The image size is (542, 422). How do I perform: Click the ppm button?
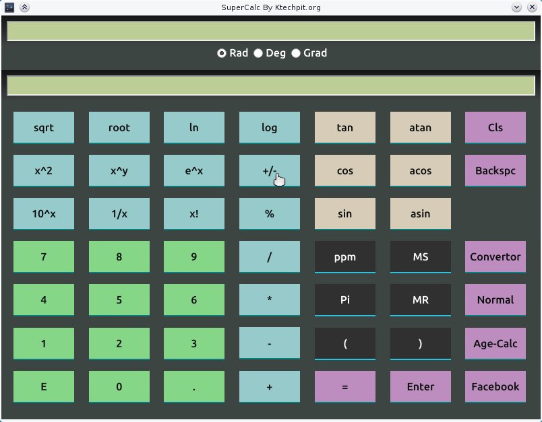345,256
